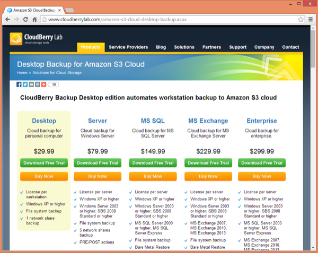Download Free Trial for MS SQL edition

click(x=153, y=163)
